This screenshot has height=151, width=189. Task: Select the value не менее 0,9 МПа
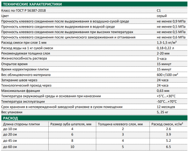pos(171,21)
